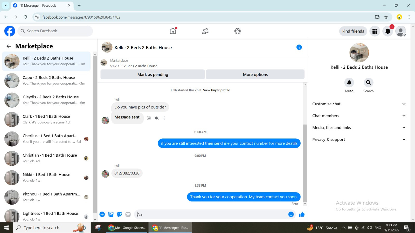
Task: Open chat with Clark 1 Bed 1 Bath House
Action: (x=46, y=119)
